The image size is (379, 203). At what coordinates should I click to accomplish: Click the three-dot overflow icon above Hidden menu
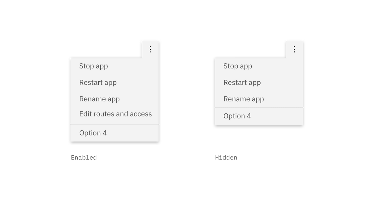[x=294, y=49]
